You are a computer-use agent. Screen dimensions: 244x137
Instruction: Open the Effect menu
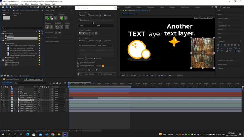(27, 4)
